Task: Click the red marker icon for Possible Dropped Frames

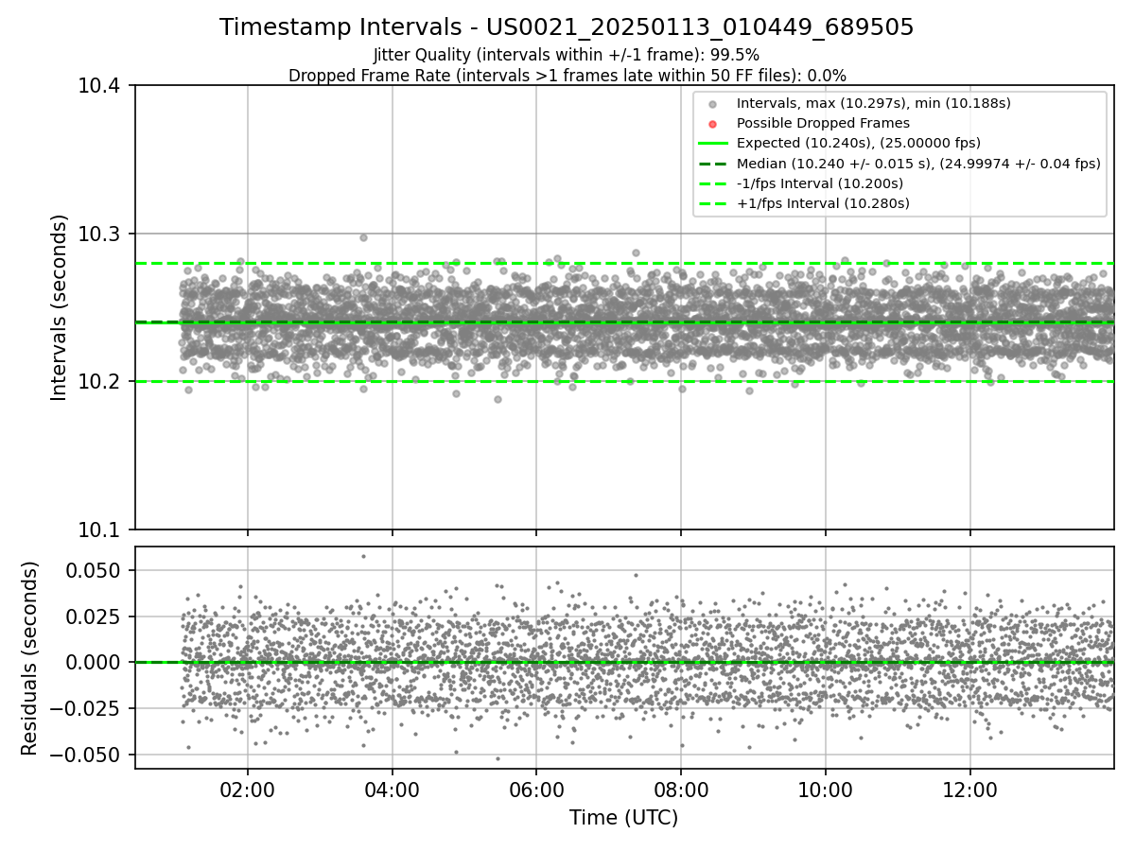Action: click(x=712, y=124)
